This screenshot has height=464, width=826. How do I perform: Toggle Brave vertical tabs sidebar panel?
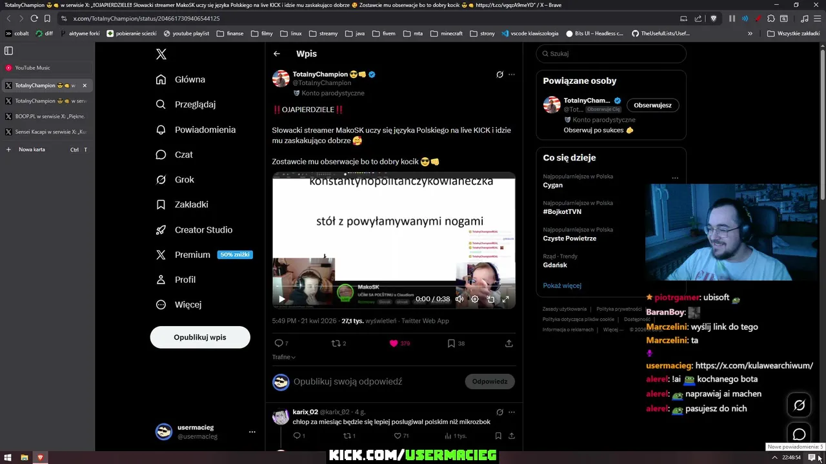(9, 51)
